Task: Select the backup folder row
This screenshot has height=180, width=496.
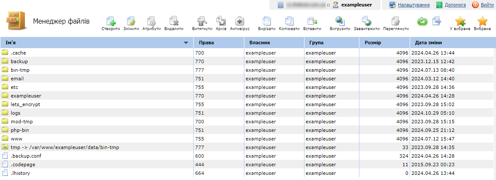Action: [x=247, y=61]
